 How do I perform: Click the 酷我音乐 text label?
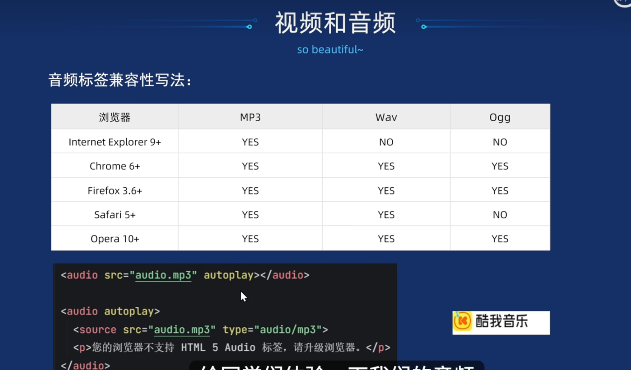(x=501, y=321)
